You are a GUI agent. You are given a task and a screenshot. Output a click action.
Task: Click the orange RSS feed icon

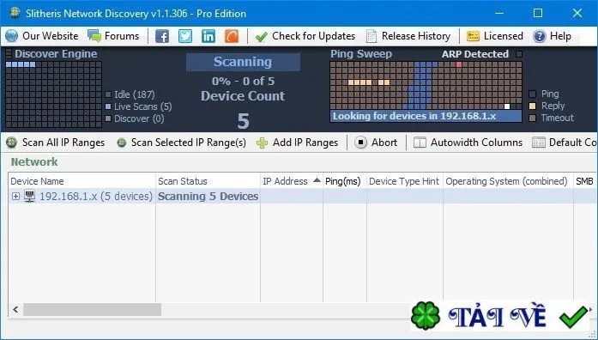(232, 37)
